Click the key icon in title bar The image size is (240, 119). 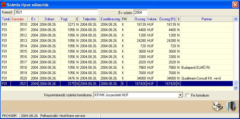click(4, 4)
